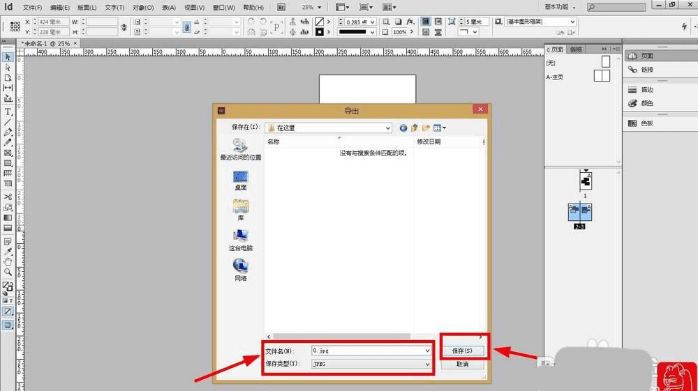Select page 1 thumbnail in Pages panel
The width and height of the screenshot is (698, 391).
tap(586, 181)
